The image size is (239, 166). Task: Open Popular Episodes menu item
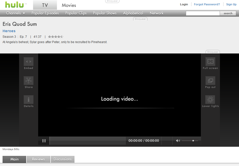coord(45,13)
